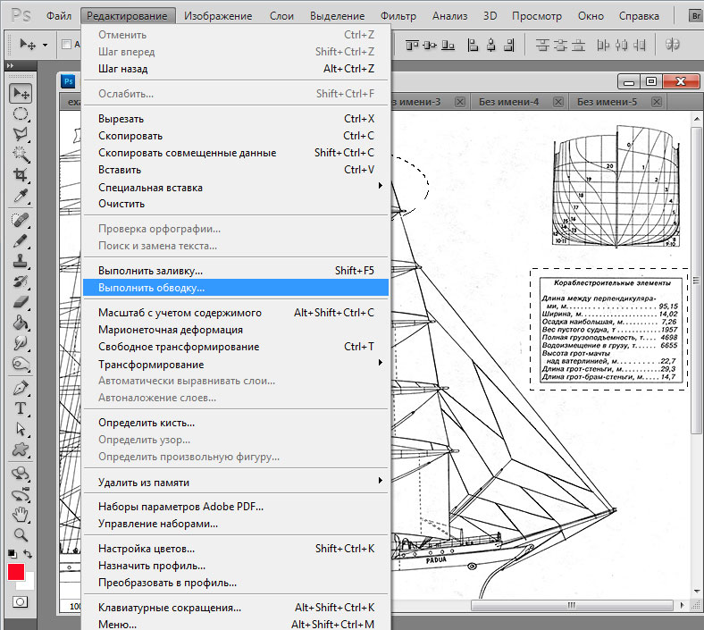Viewport: 704px width, 630px height.
Task: Select the Zoom magnifier tool
Action: [x=20, y=534]
